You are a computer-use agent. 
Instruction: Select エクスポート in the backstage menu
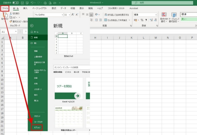click(x=38, y=89)
